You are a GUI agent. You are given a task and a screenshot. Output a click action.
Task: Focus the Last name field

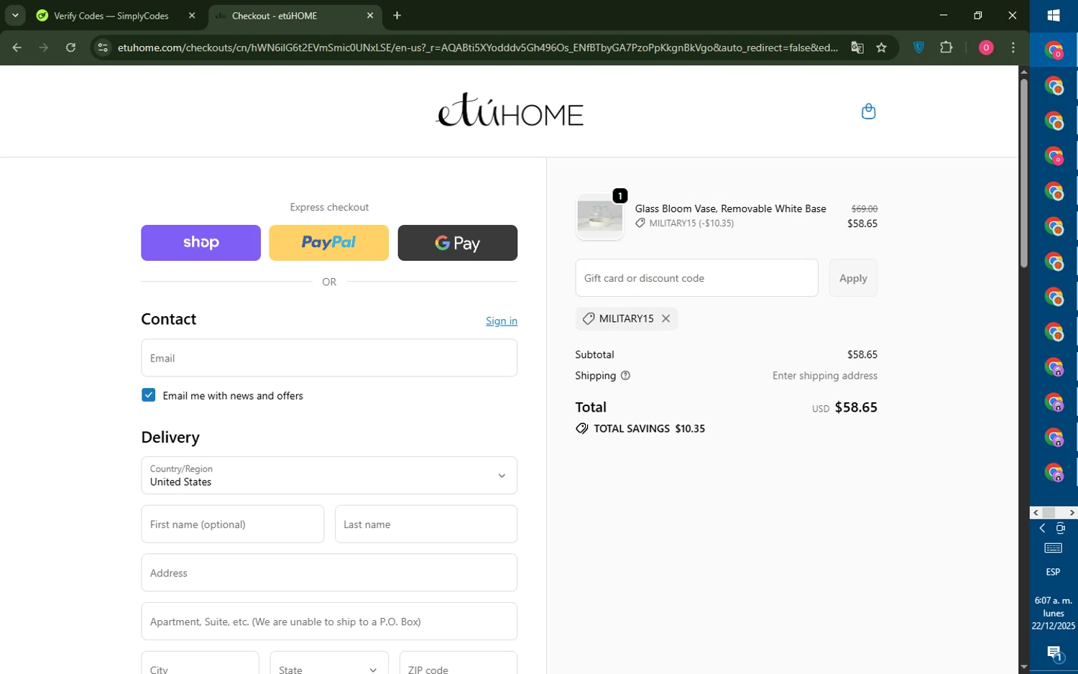coord(426,524)
